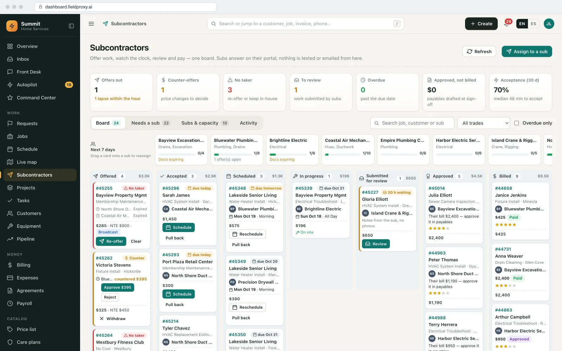Click the Summit lightning logo icon
The width and height of the screenshot is (562, 351).
tap(12, 26)
